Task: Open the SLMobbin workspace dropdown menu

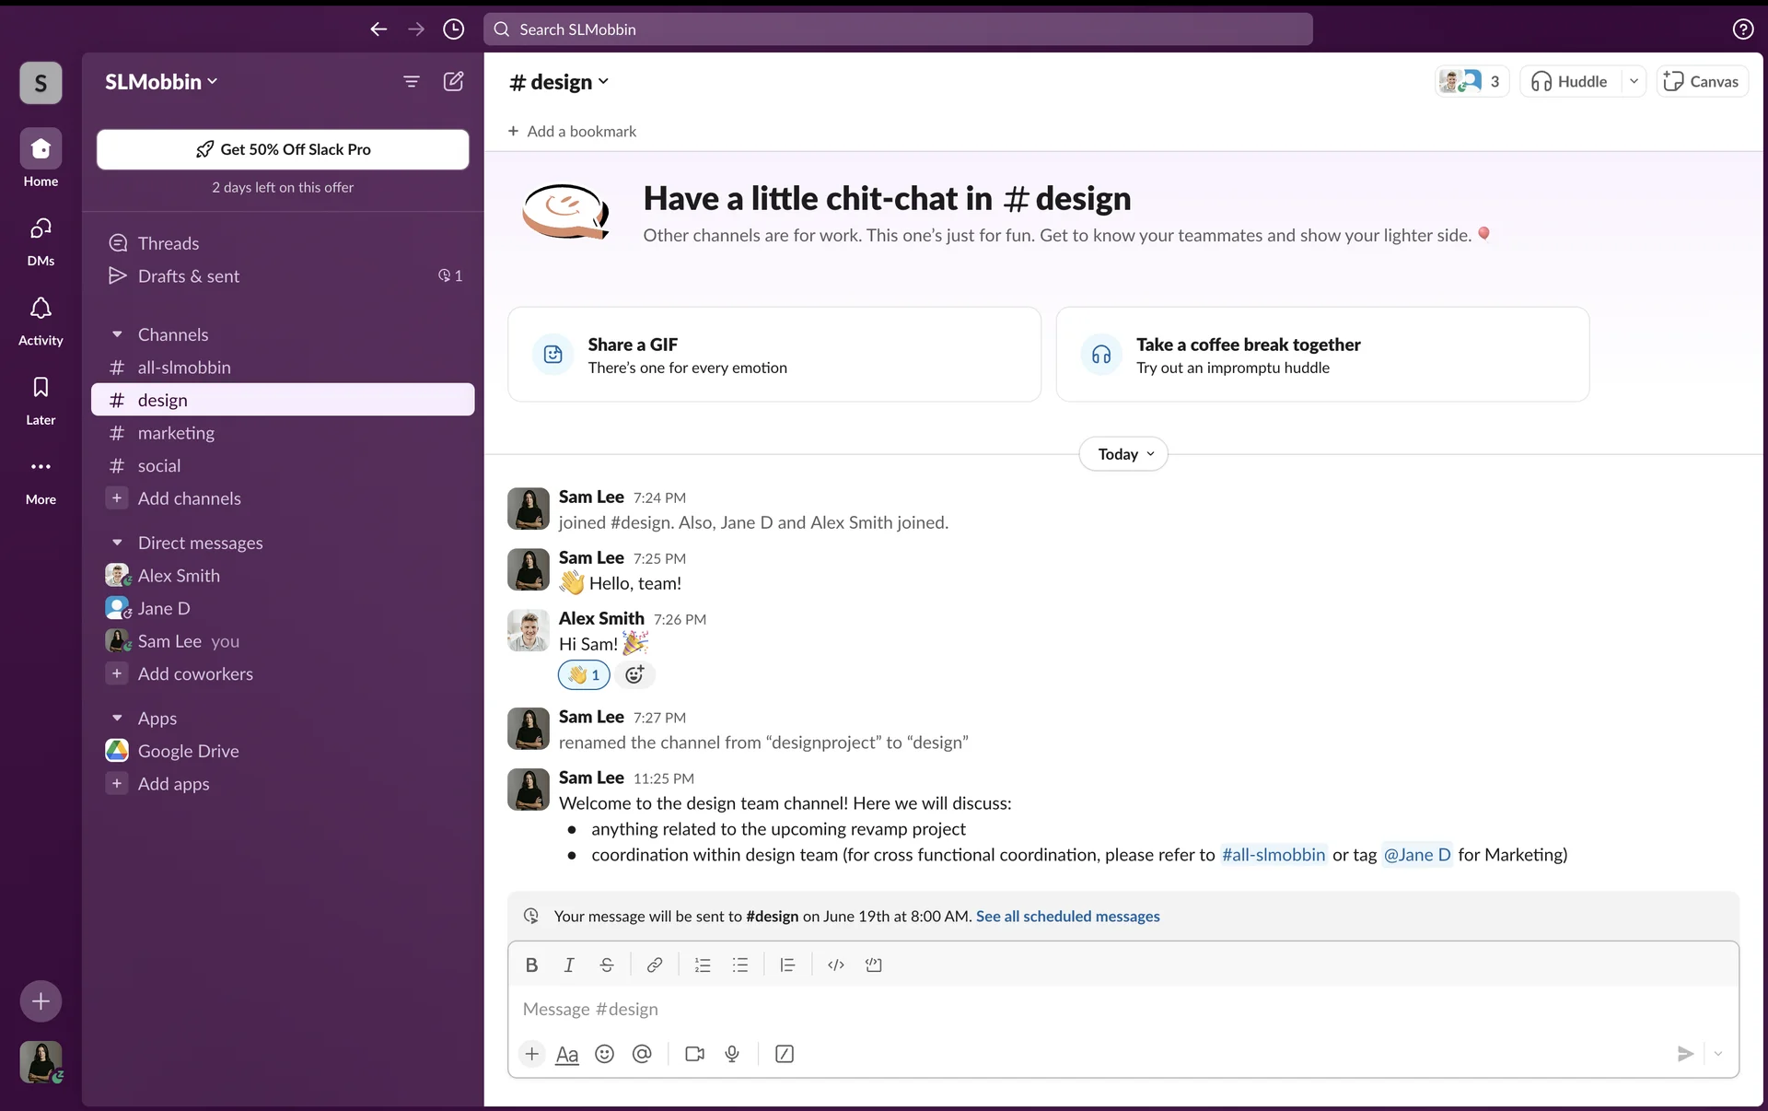Action: coord(161,82)
